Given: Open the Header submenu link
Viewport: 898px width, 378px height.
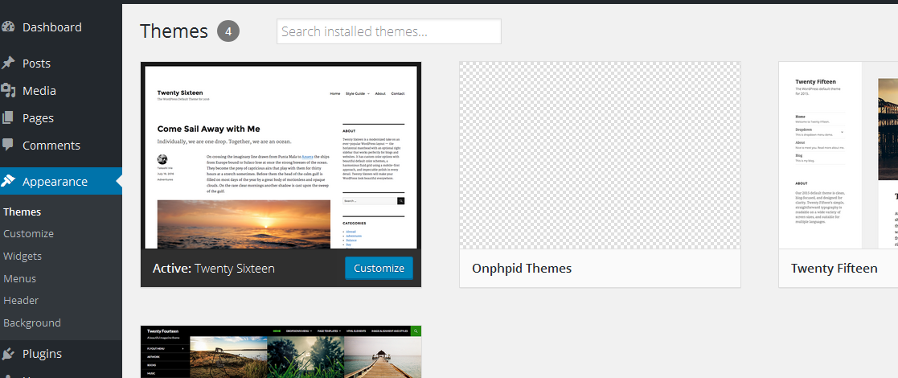Looking at the screenshot, I should point(21,300).
